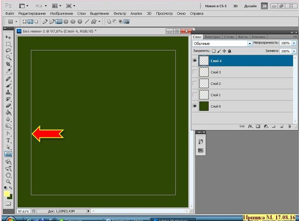Click the trash icon to delete layer
Viewport: 299px width, 221px height.
(289, 127)
